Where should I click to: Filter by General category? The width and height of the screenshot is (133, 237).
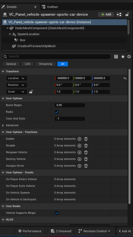click(x=11, y=64)
